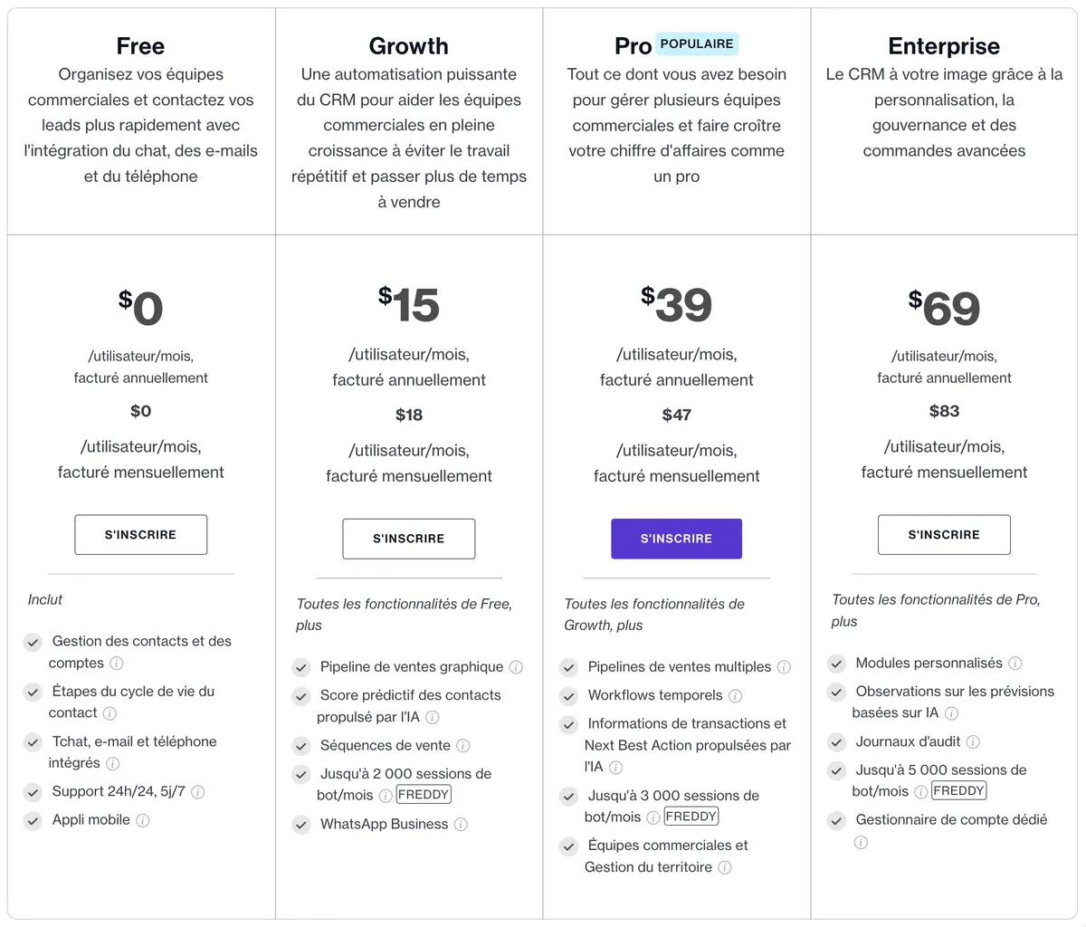This screenshot has width=1086, height=927.
Task: Click info icon beside Modules personnalisés
Action: pos(1015,664)
